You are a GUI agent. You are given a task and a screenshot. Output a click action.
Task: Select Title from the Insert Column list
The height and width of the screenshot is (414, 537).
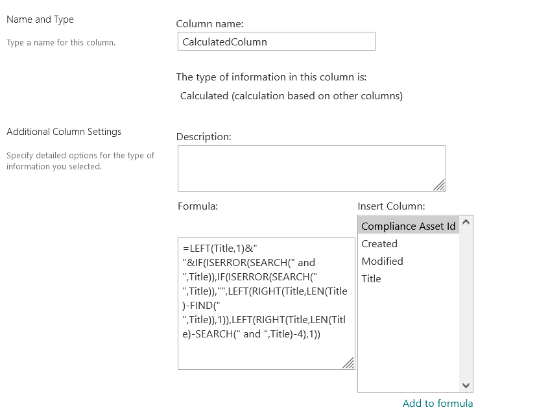tap(371, 278)
